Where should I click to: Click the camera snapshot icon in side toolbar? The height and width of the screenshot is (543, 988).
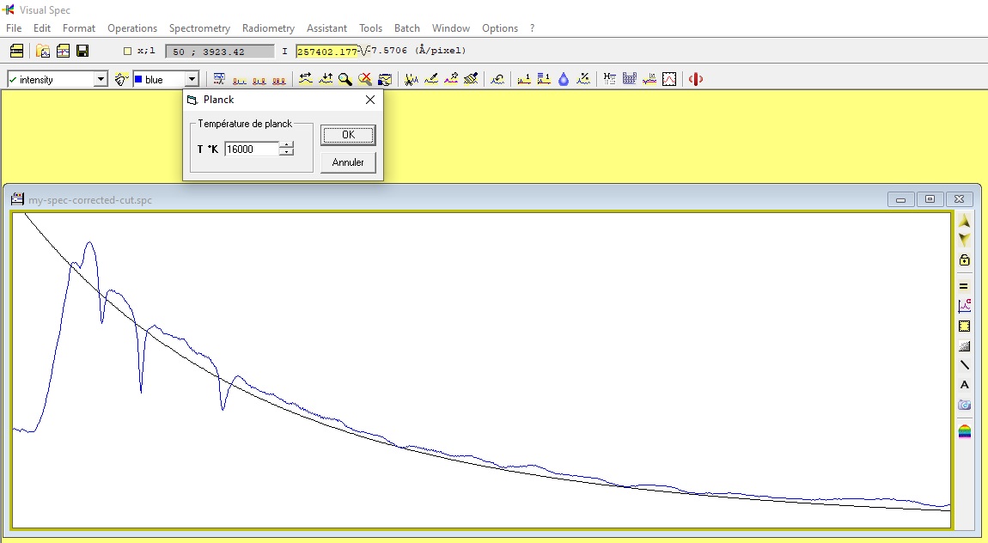(964, 405)
